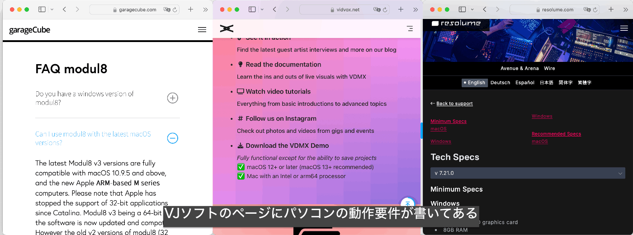
Task: Switch language to Español
Action: coord(525,83)
